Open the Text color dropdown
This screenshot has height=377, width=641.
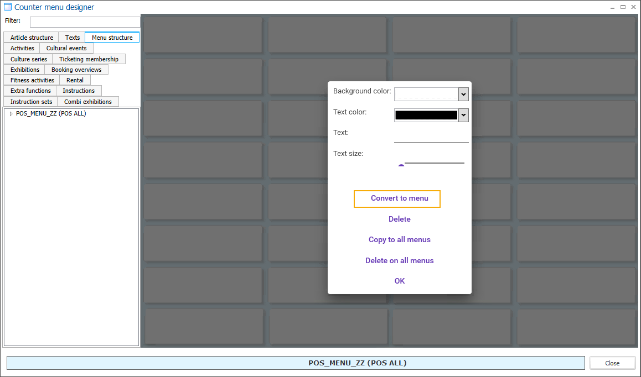(x=463, y=115)
